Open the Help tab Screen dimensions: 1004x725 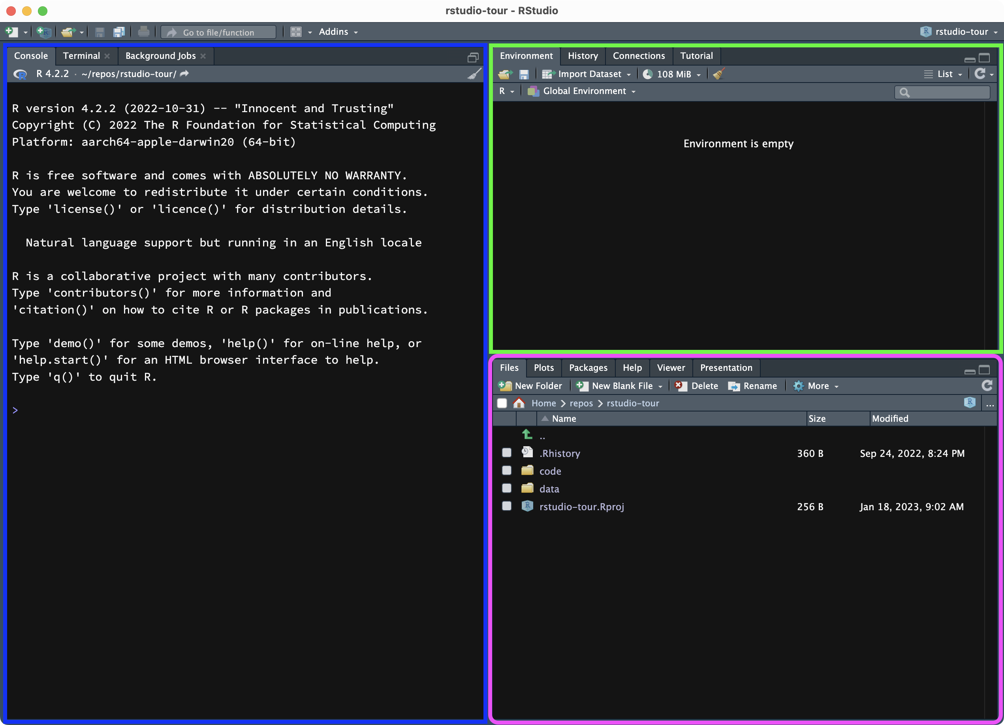632,367
